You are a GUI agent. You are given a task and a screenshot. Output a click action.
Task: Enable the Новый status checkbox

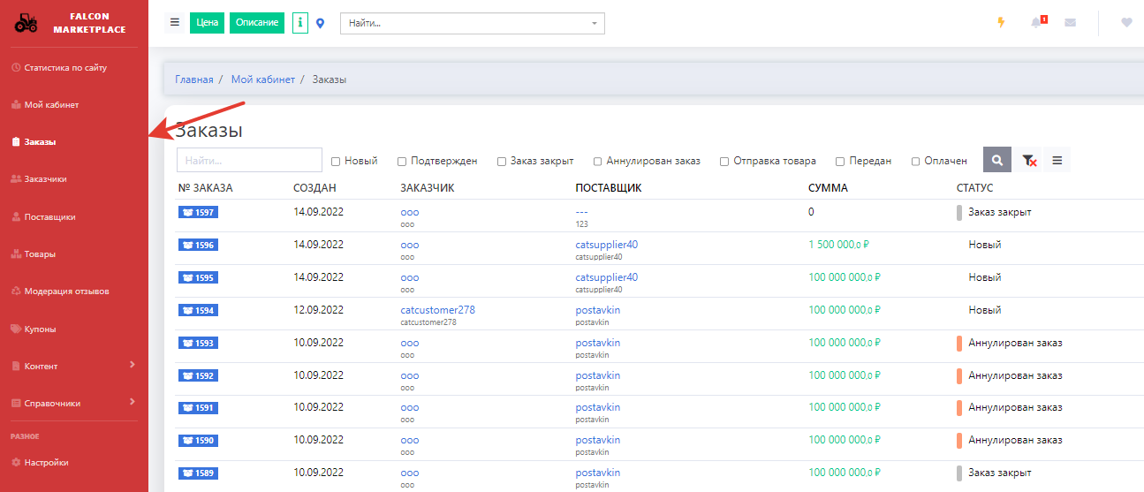(336, 162)
